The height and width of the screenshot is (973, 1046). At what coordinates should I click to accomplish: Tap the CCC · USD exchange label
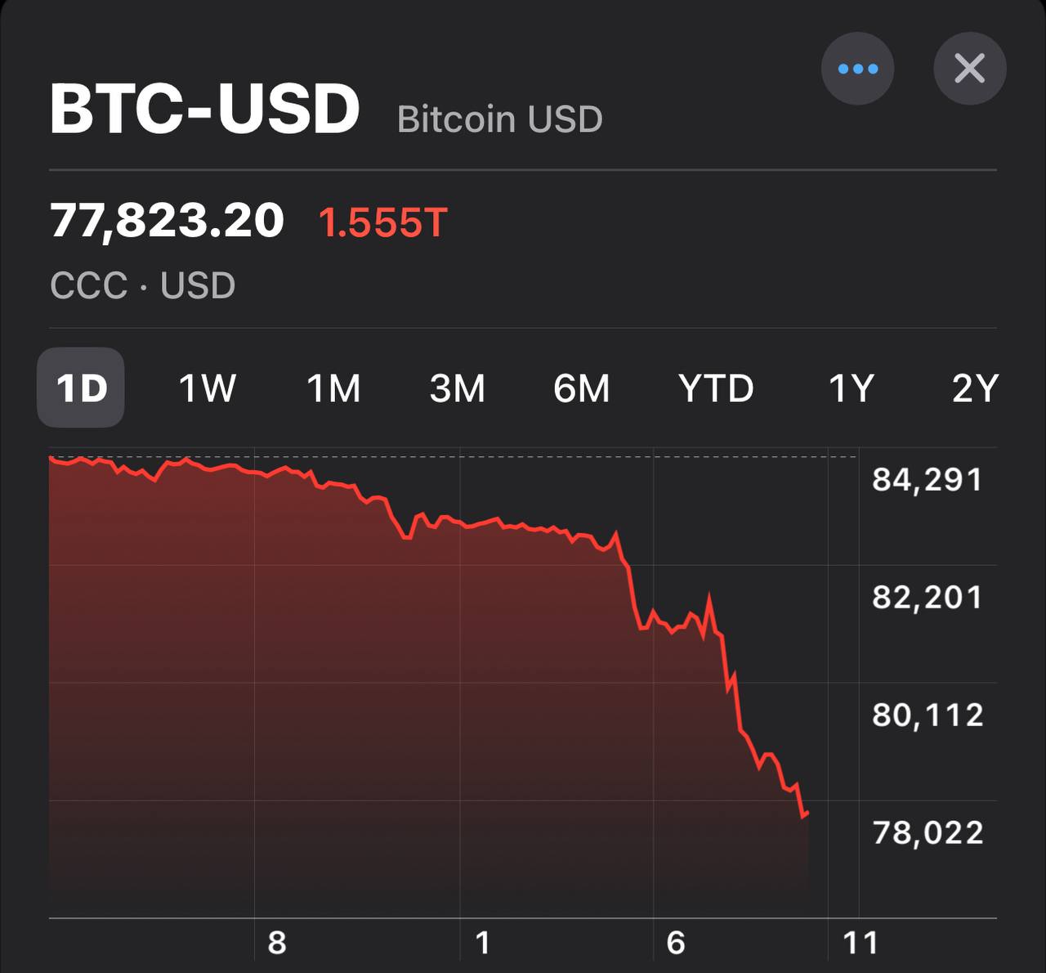click(142, 285)
